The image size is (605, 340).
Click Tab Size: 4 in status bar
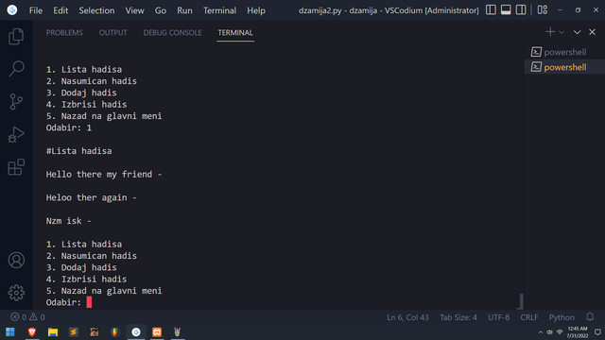(x=458, y=317)
